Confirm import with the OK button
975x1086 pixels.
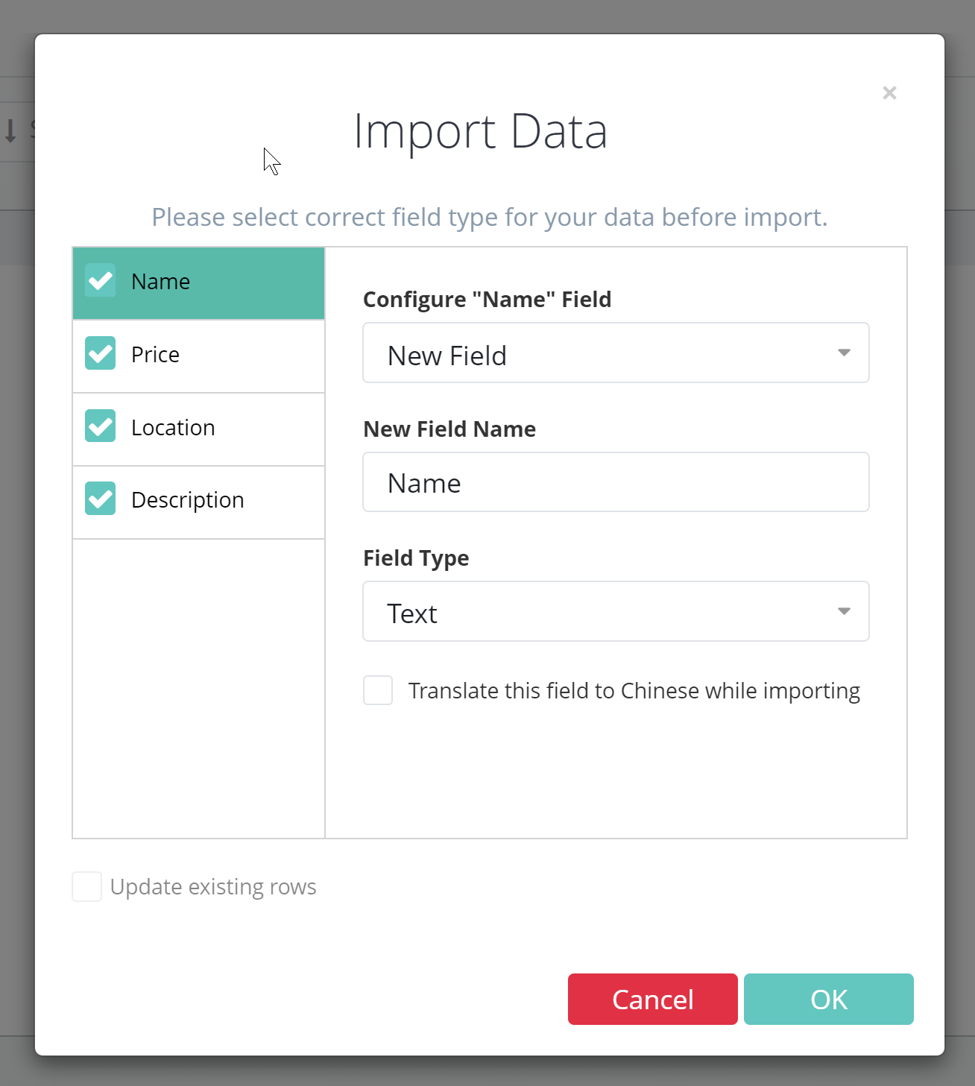(x=828, y=1000)
